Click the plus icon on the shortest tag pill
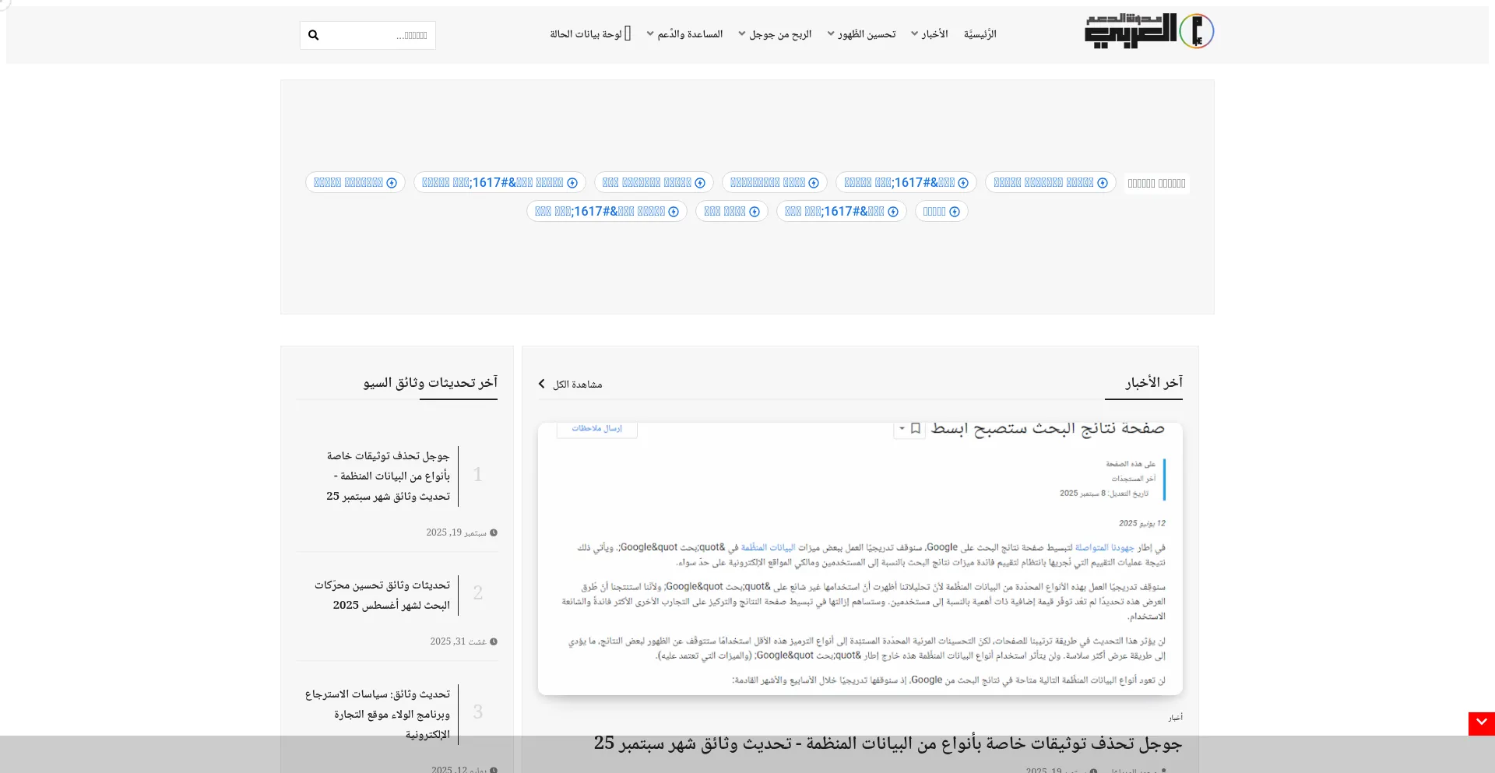The height and width of the screenshot is (773, 1495). [x=955, y=212]
